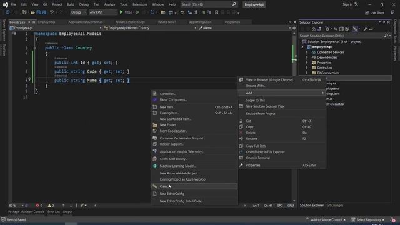Expand the Controllers folder node
Viewport: 400px width, 225px height.
307,67
